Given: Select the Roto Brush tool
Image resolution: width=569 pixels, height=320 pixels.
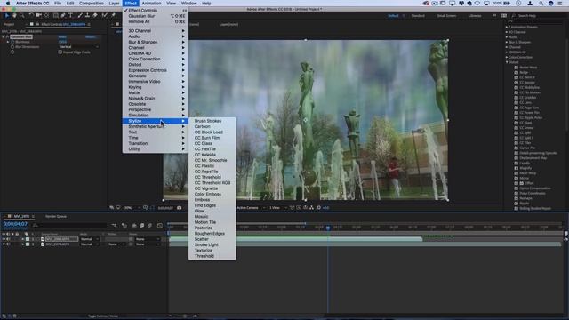Looking at the screenshot, I should pyautogui.click(x=105, y=16).
